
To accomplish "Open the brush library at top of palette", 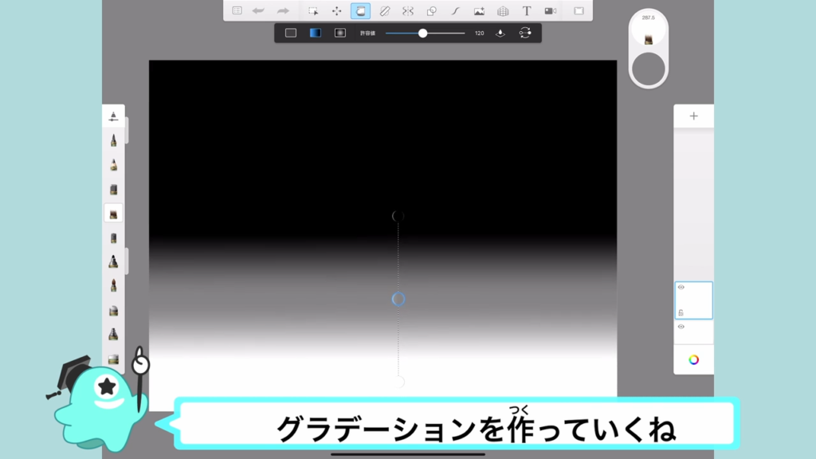I will [113, 116].
